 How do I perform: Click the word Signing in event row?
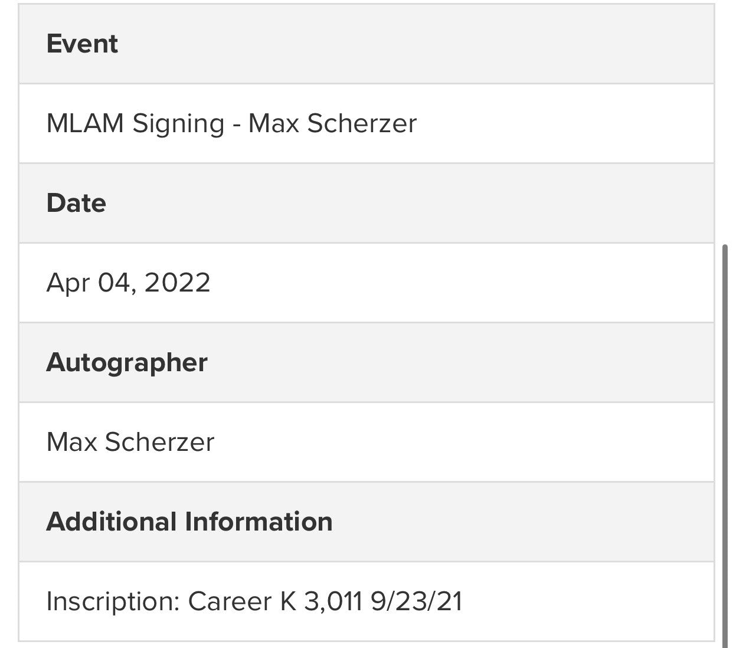pos(178,124)
